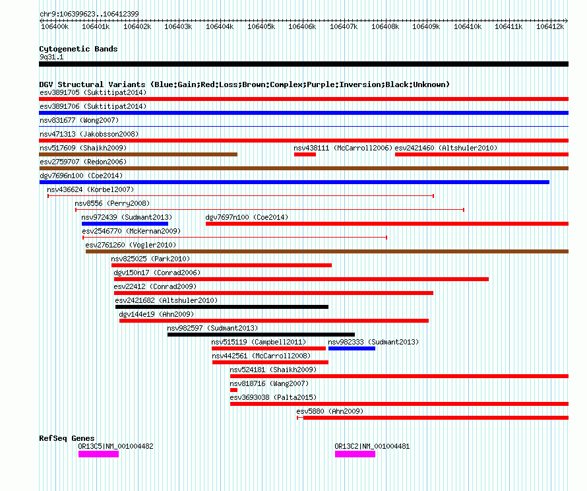
Task: Click the nsv972439 (Sudmant2013) gain bar
Action: (x=125, y=224)
